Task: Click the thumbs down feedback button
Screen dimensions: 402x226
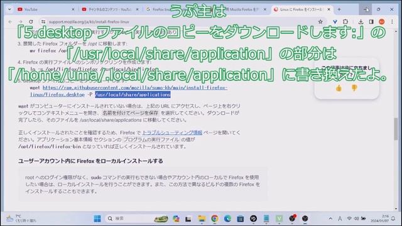Action: coord(354,88)
